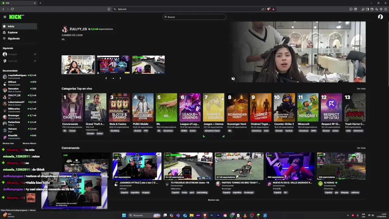This screenshot has height=219, width=389.
Task: Click the taskbar Búsqueda search box
Action: point(144,215)
